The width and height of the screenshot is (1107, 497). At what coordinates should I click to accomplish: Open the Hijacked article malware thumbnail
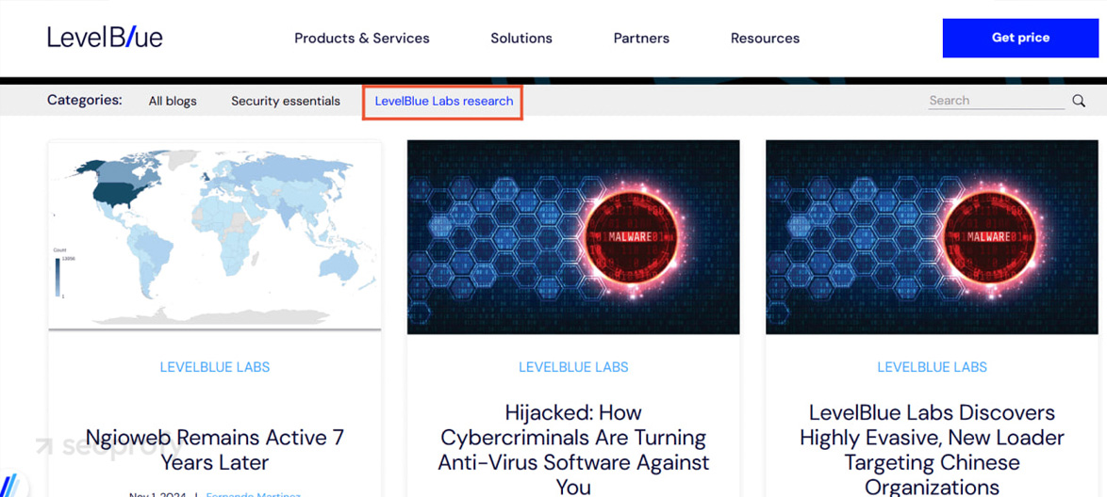[573, 237]
